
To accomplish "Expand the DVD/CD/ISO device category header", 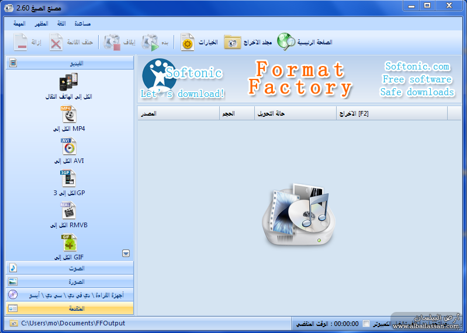I will tap(70, 294).
